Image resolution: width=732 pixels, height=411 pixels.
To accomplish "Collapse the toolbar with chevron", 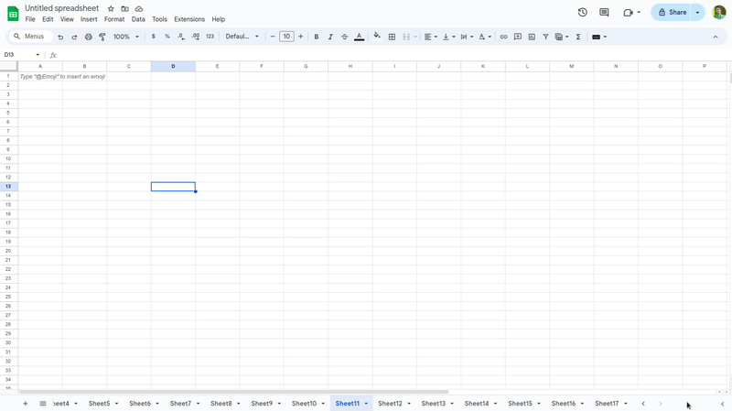I will (x=716, y=37).
